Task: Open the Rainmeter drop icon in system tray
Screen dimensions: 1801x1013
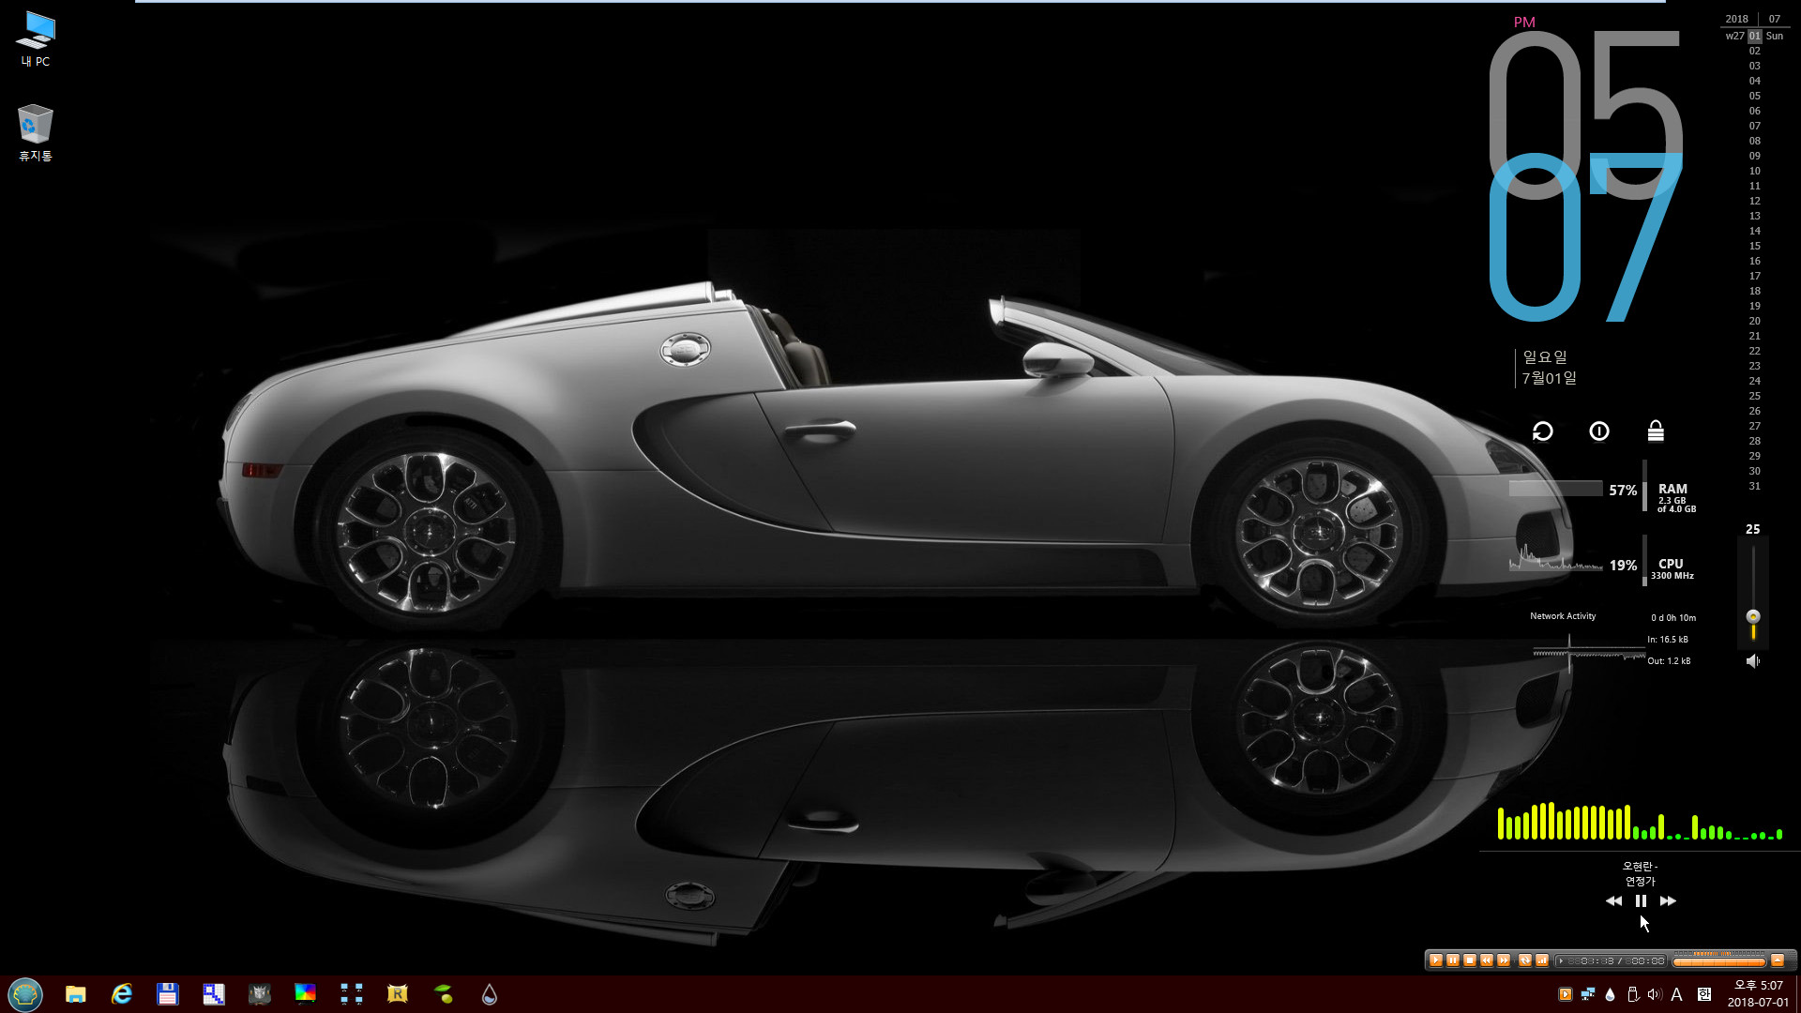Action: [1610, 994]
